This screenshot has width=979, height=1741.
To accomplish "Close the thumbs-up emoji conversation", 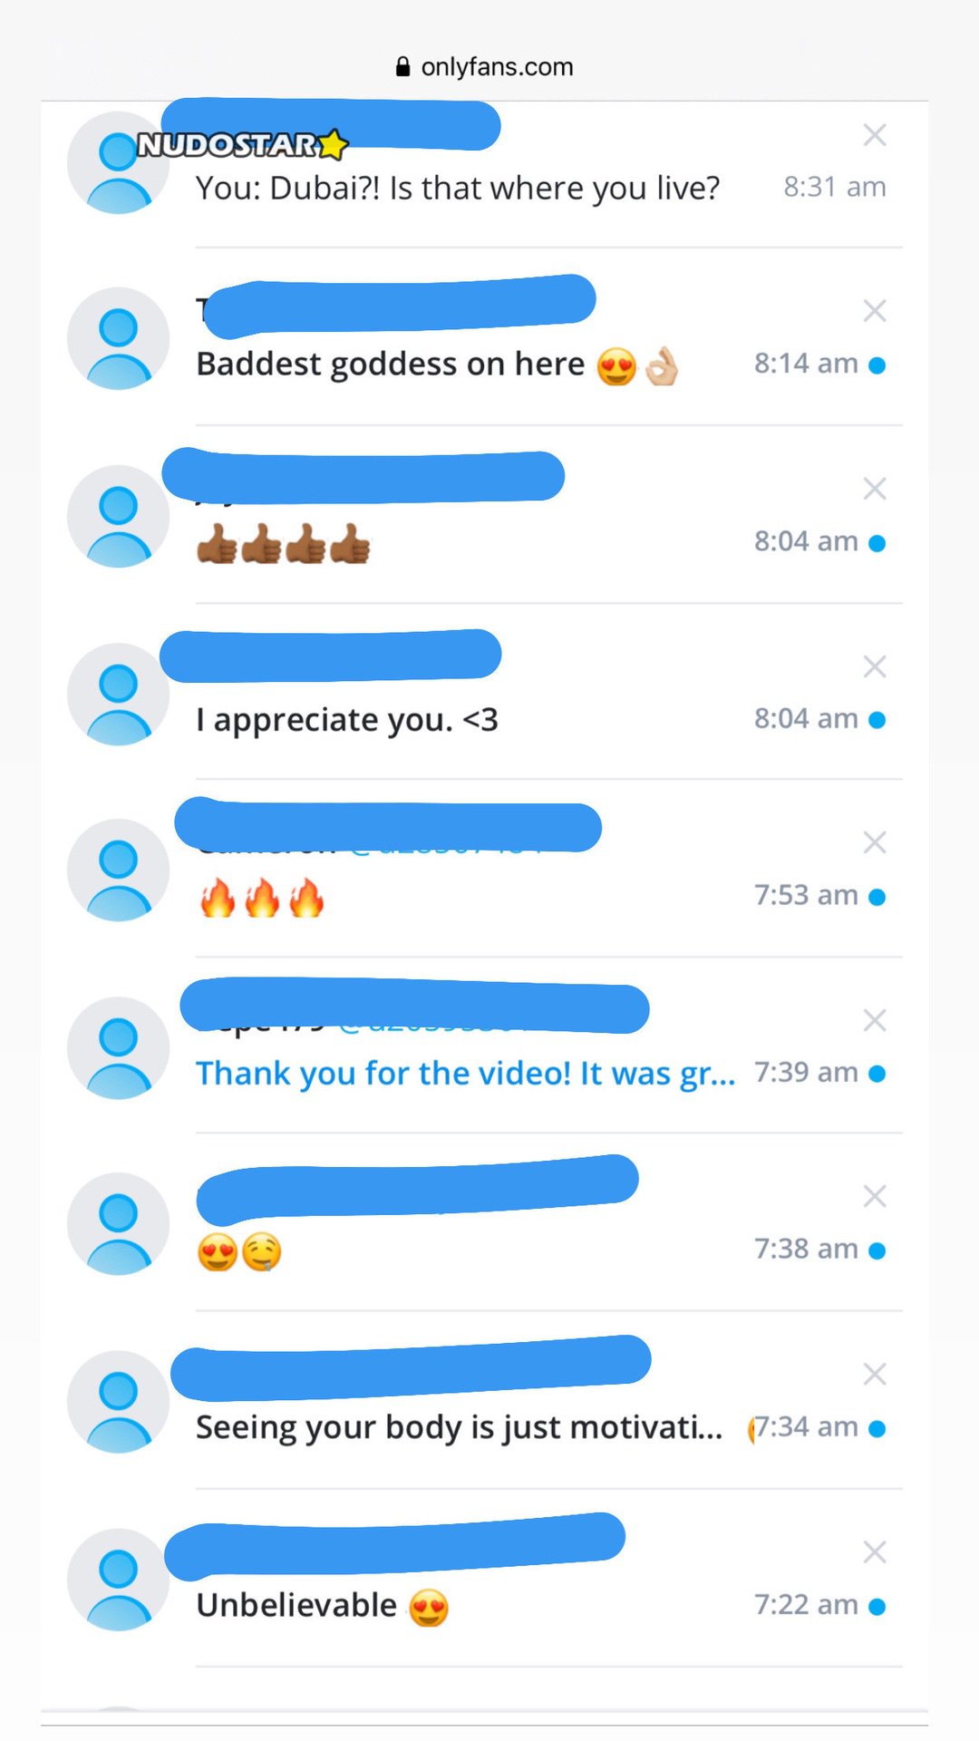I will pyautogui.click(x=875, y=489).
